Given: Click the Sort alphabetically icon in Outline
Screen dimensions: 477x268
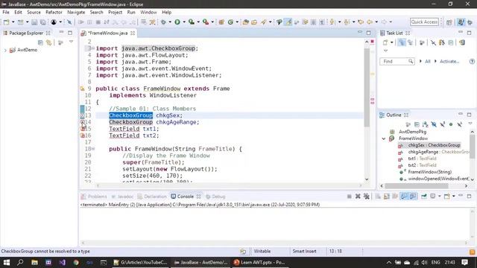Looking at the screenshot, I should [426, 124].
